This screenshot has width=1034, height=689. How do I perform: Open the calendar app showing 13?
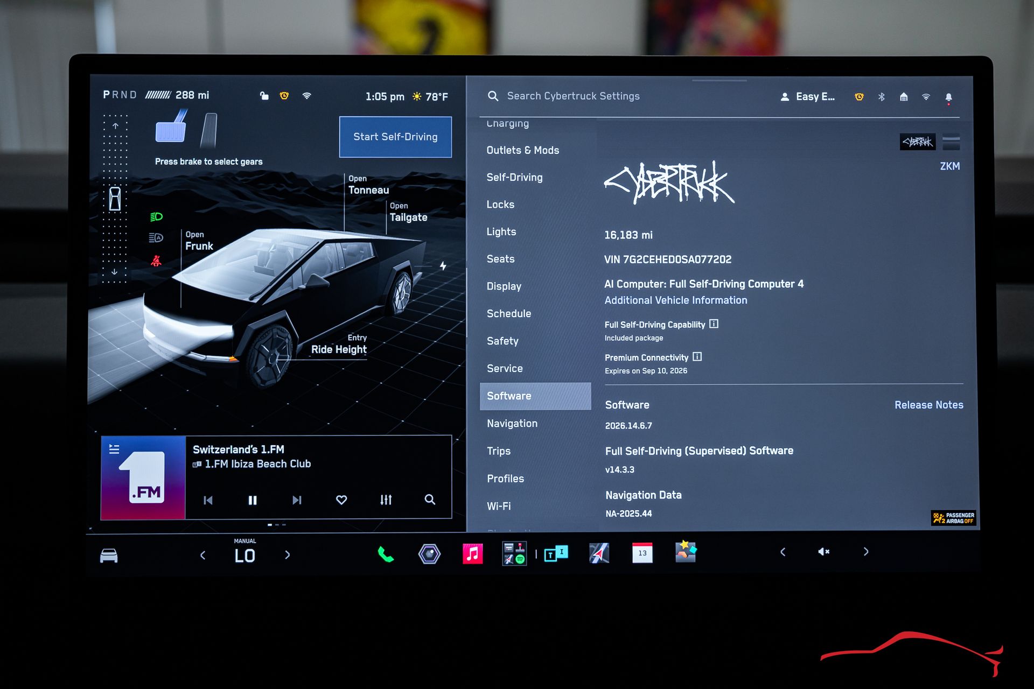(x=642, y=553)
